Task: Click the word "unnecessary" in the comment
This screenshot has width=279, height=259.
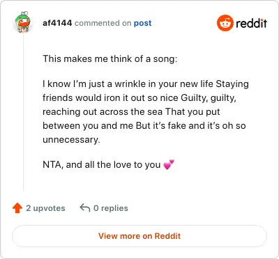Action: tap(71, 139)
